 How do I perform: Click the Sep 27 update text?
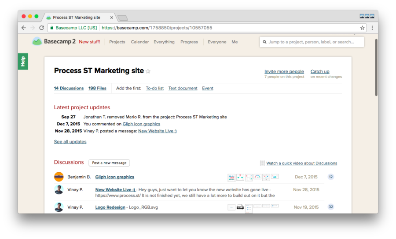155,117
